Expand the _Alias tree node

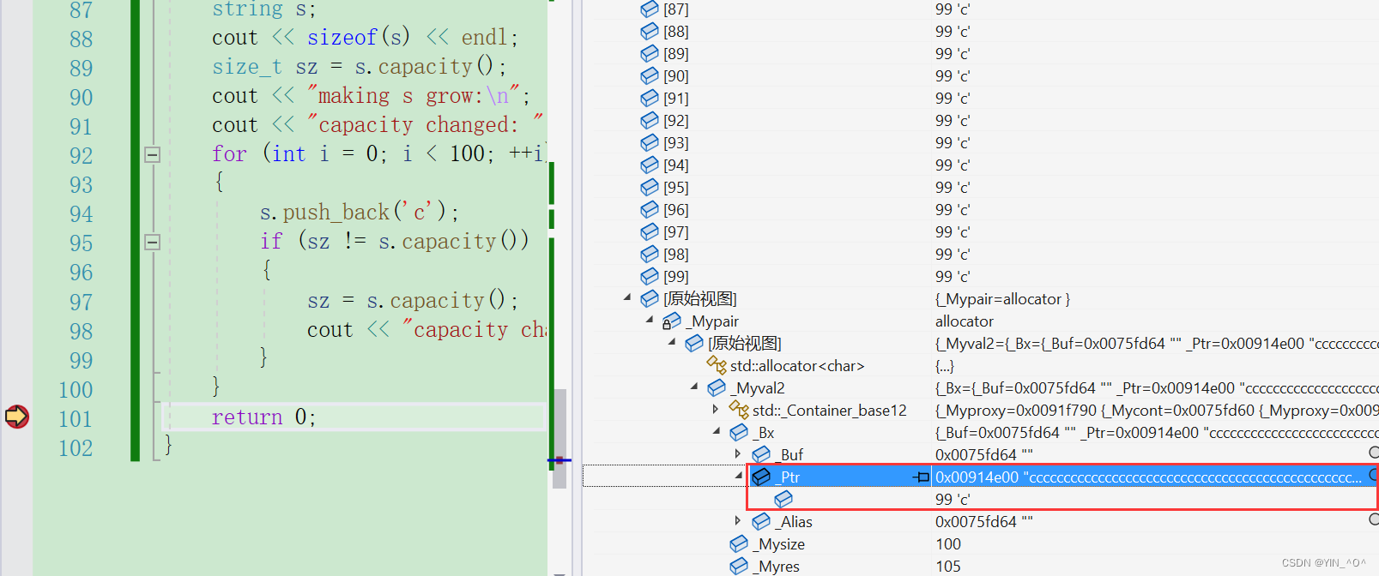coord(738,521)
